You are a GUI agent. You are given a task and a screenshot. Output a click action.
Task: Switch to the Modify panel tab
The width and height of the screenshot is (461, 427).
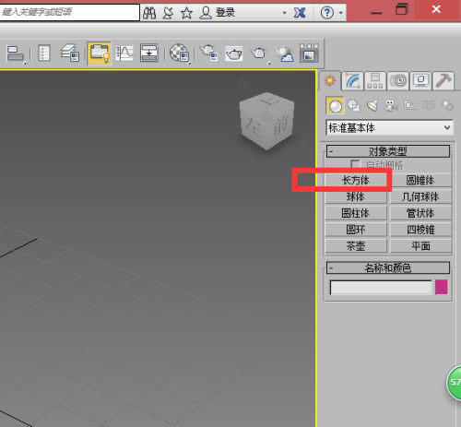[352, 81]
